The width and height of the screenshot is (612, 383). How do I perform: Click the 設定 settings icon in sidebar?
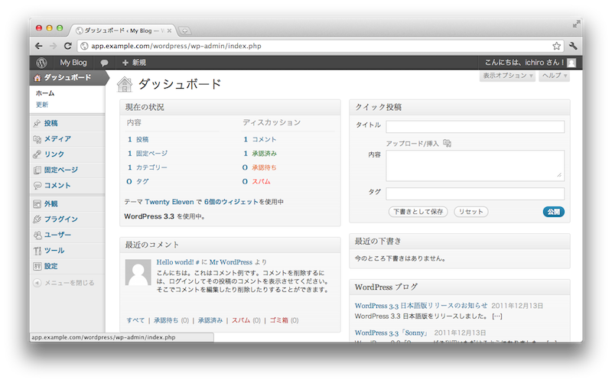click(37, 266)
